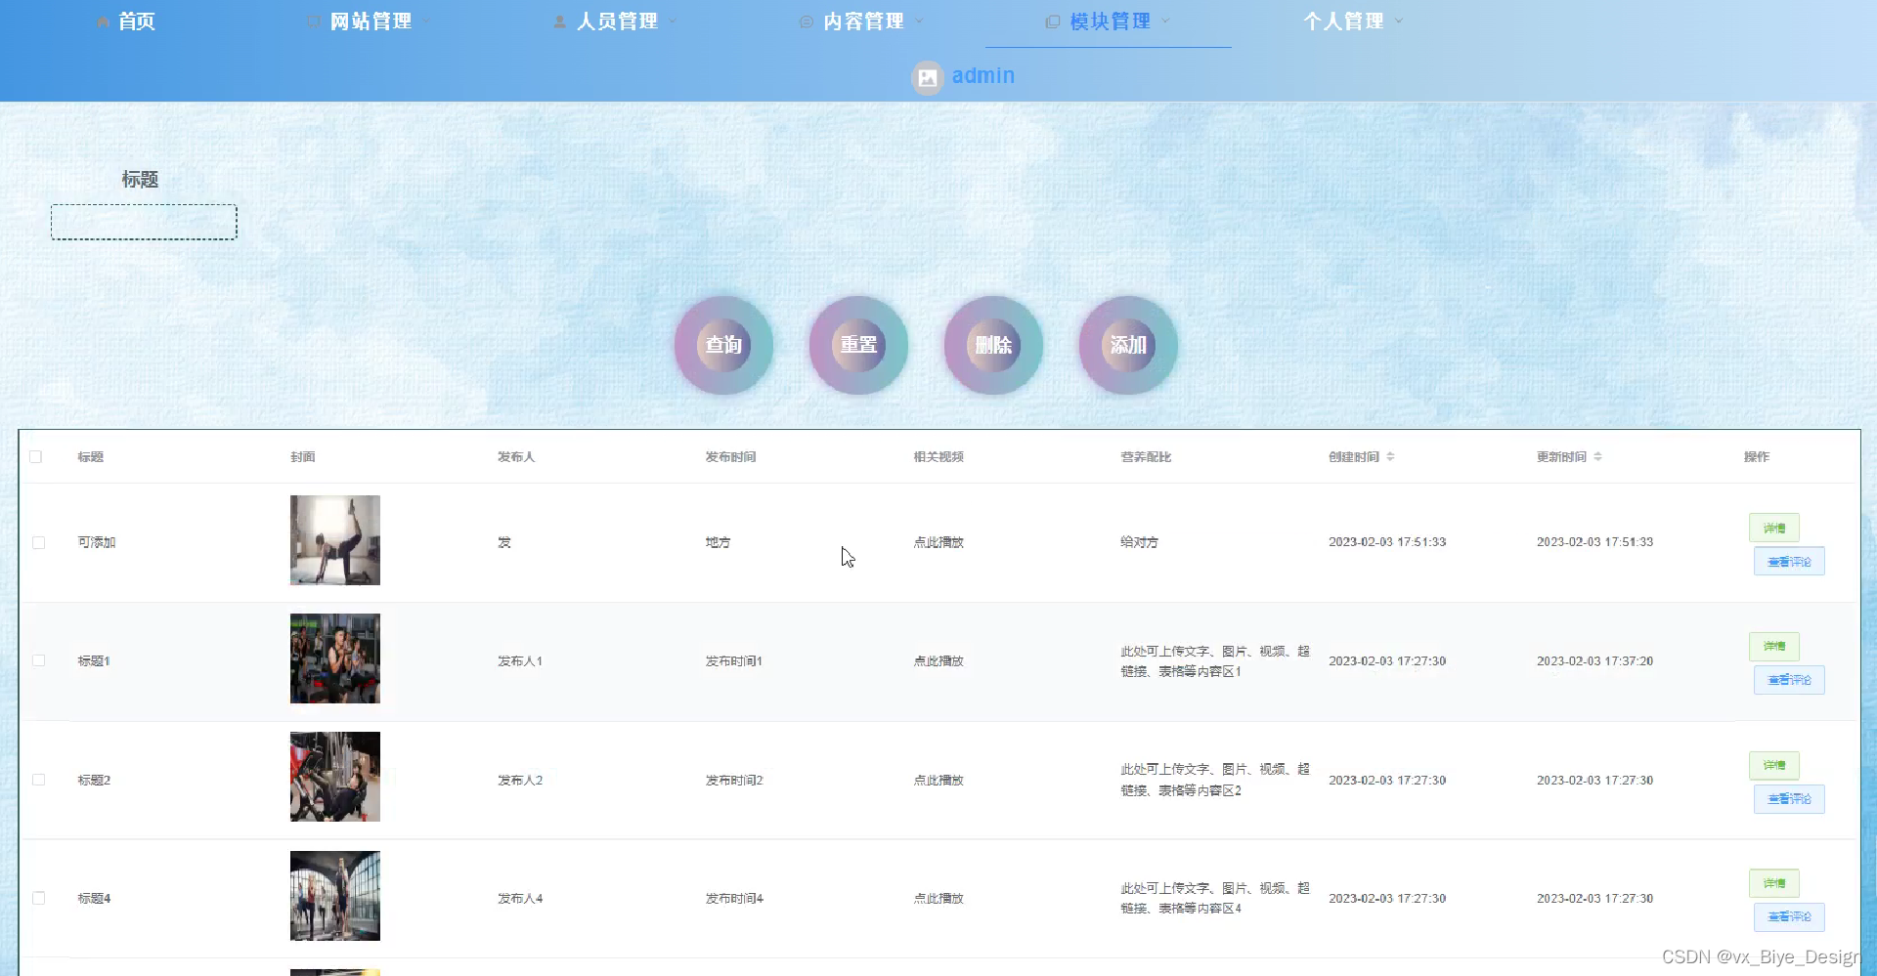The width and height of the screenshot is (1877, 976).
Task: Click the 2023-02-03 17:51:33 creation time
Action: click(1387, 542)
